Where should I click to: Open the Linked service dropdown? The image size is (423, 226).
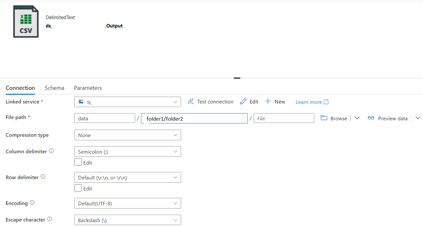click(128, 102)
